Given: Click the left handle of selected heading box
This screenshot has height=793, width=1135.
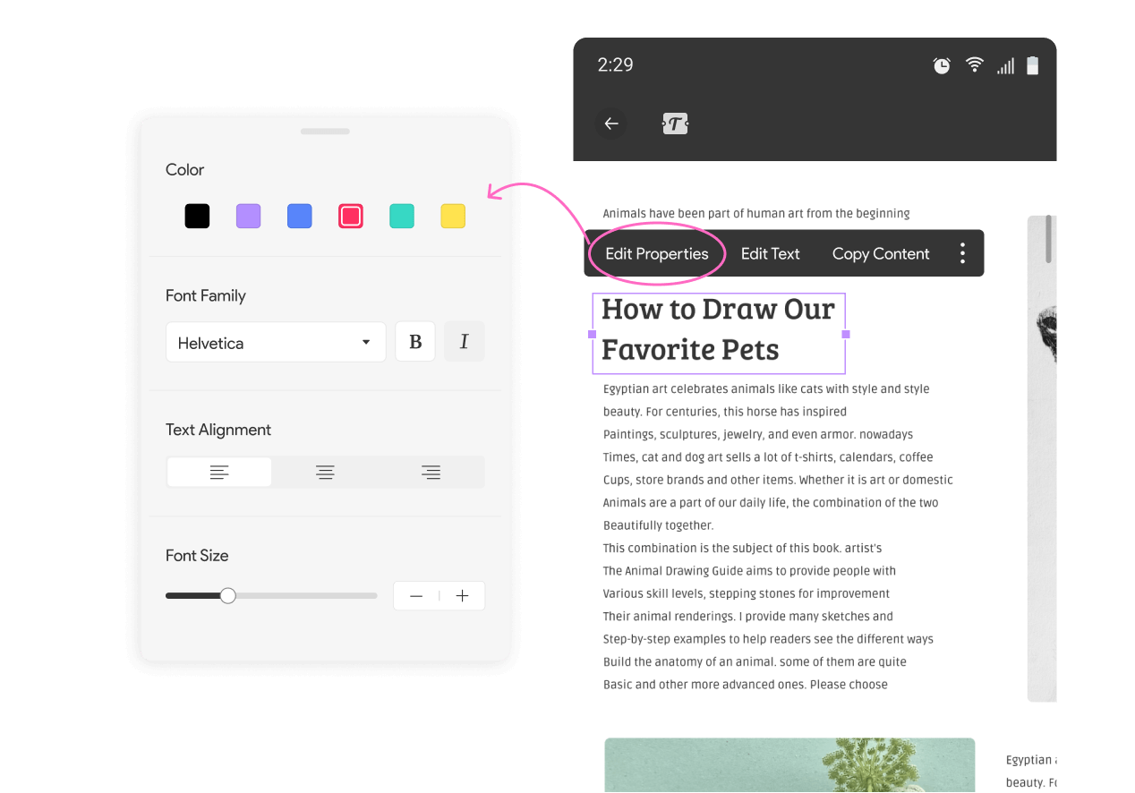Looking at the screenshot, I should (x=592, y=334).
